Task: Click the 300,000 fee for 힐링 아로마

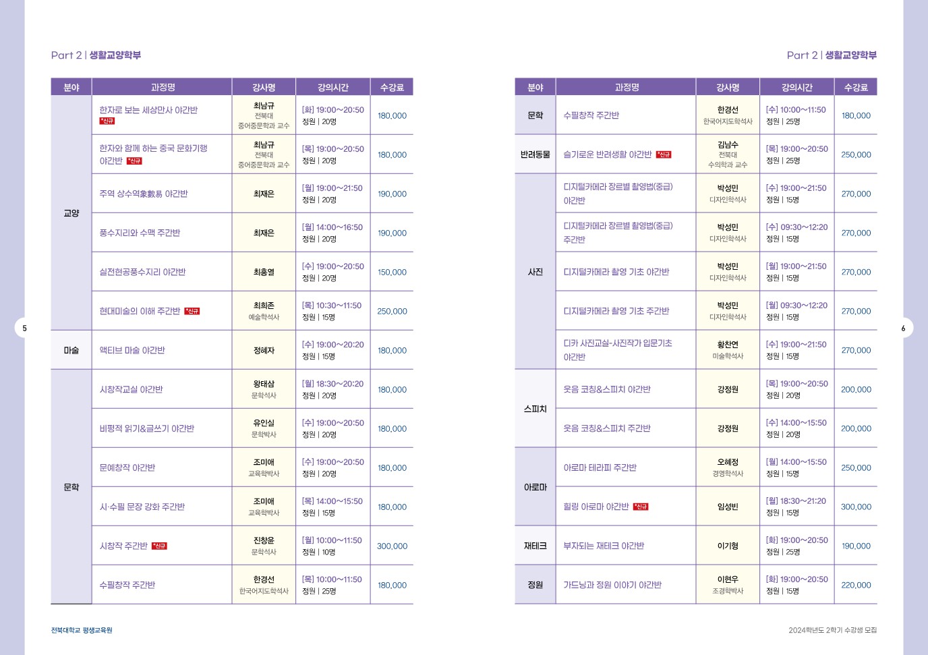Action: [856, 507]
